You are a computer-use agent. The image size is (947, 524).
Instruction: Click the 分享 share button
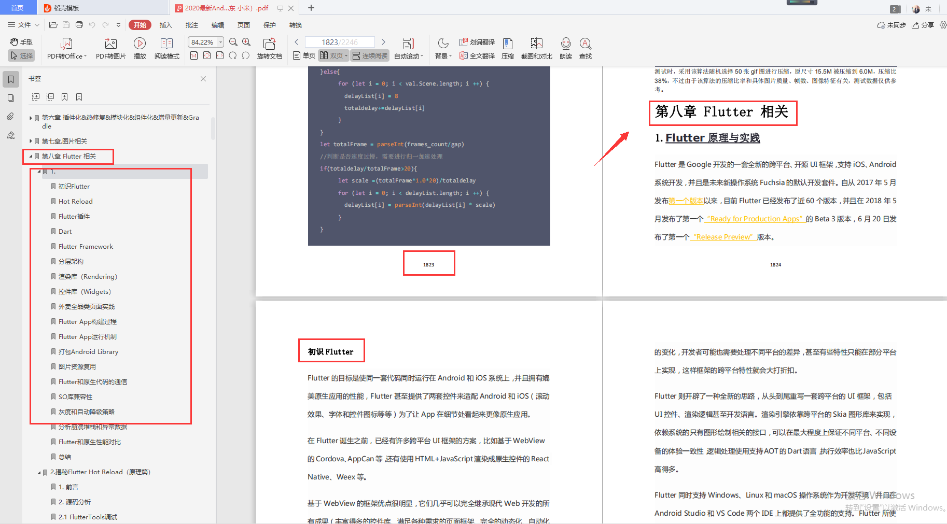click(x=923, y=25)
